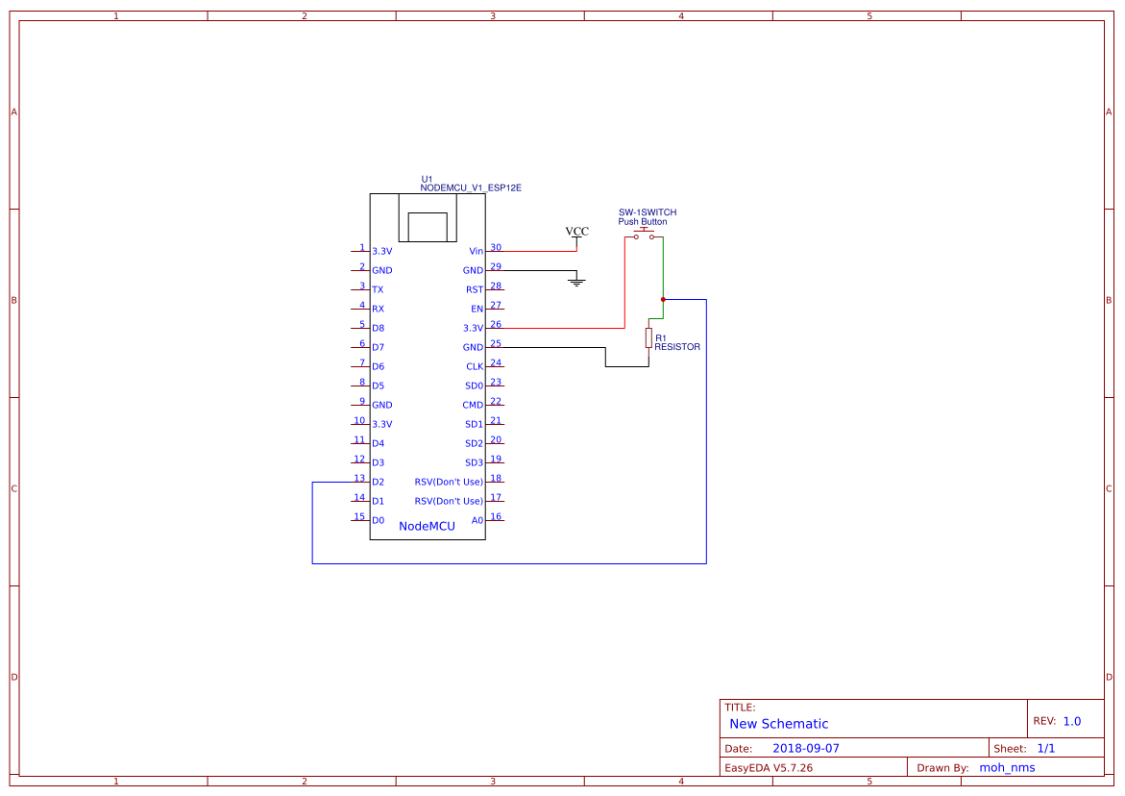The image size is (1125, 796).
Task: Select the D6 pin label
Action: pyautogui.click(x=379, y=367)
